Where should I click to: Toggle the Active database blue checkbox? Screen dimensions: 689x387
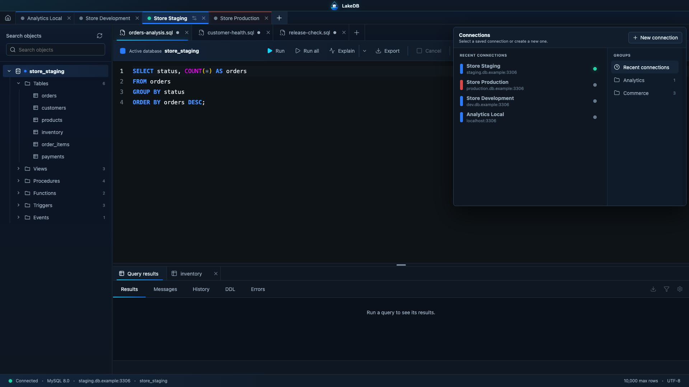pos(123,51)
